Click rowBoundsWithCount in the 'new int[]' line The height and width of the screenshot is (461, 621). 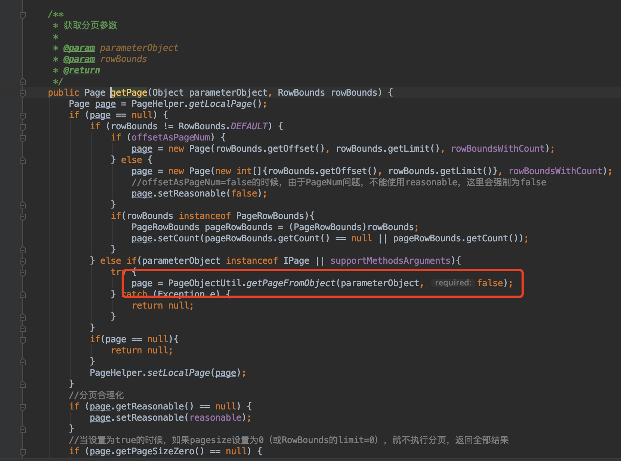click(556, 171)
